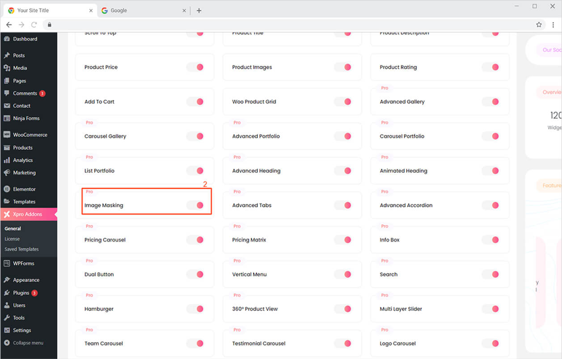Screen dimensions: 562x359
Task: Click the Media icon in sidebar
Action: click(7, 68)
